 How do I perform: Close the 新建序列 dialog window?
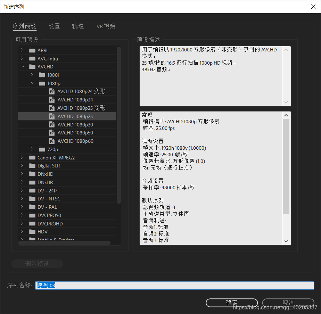click(x=313, y=7)
